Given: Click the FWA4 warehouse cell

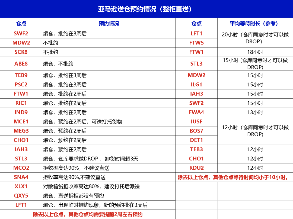Looking at the screenshot, I should pos(196,112).
